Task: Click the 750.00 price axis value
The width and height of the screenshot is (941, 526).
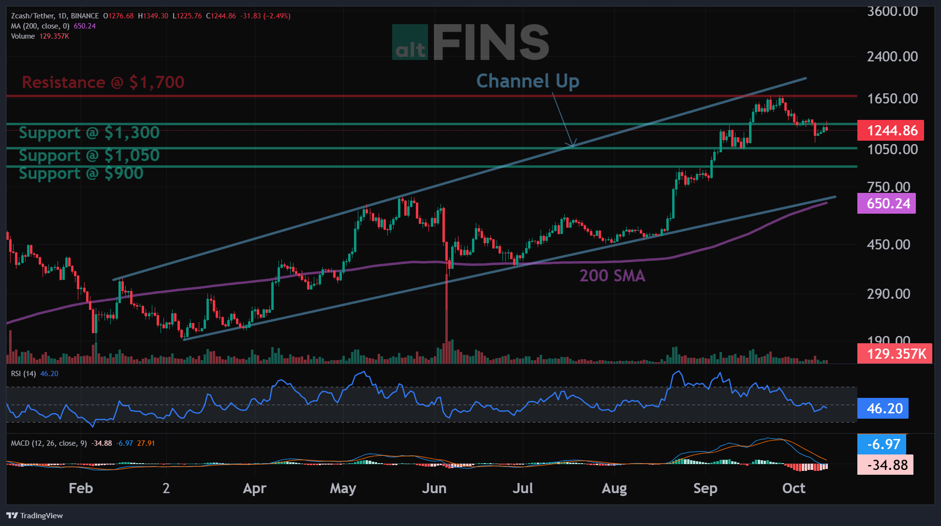Action: tap(889, 187)
